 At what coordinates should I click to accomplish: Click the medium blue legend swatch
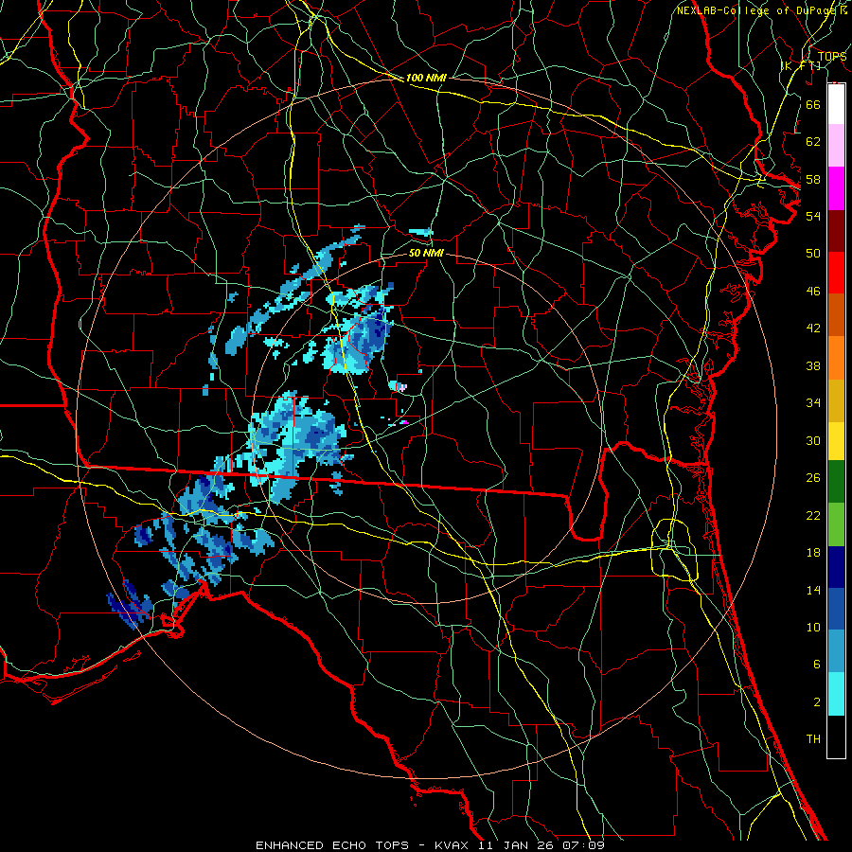coord(836,609)
